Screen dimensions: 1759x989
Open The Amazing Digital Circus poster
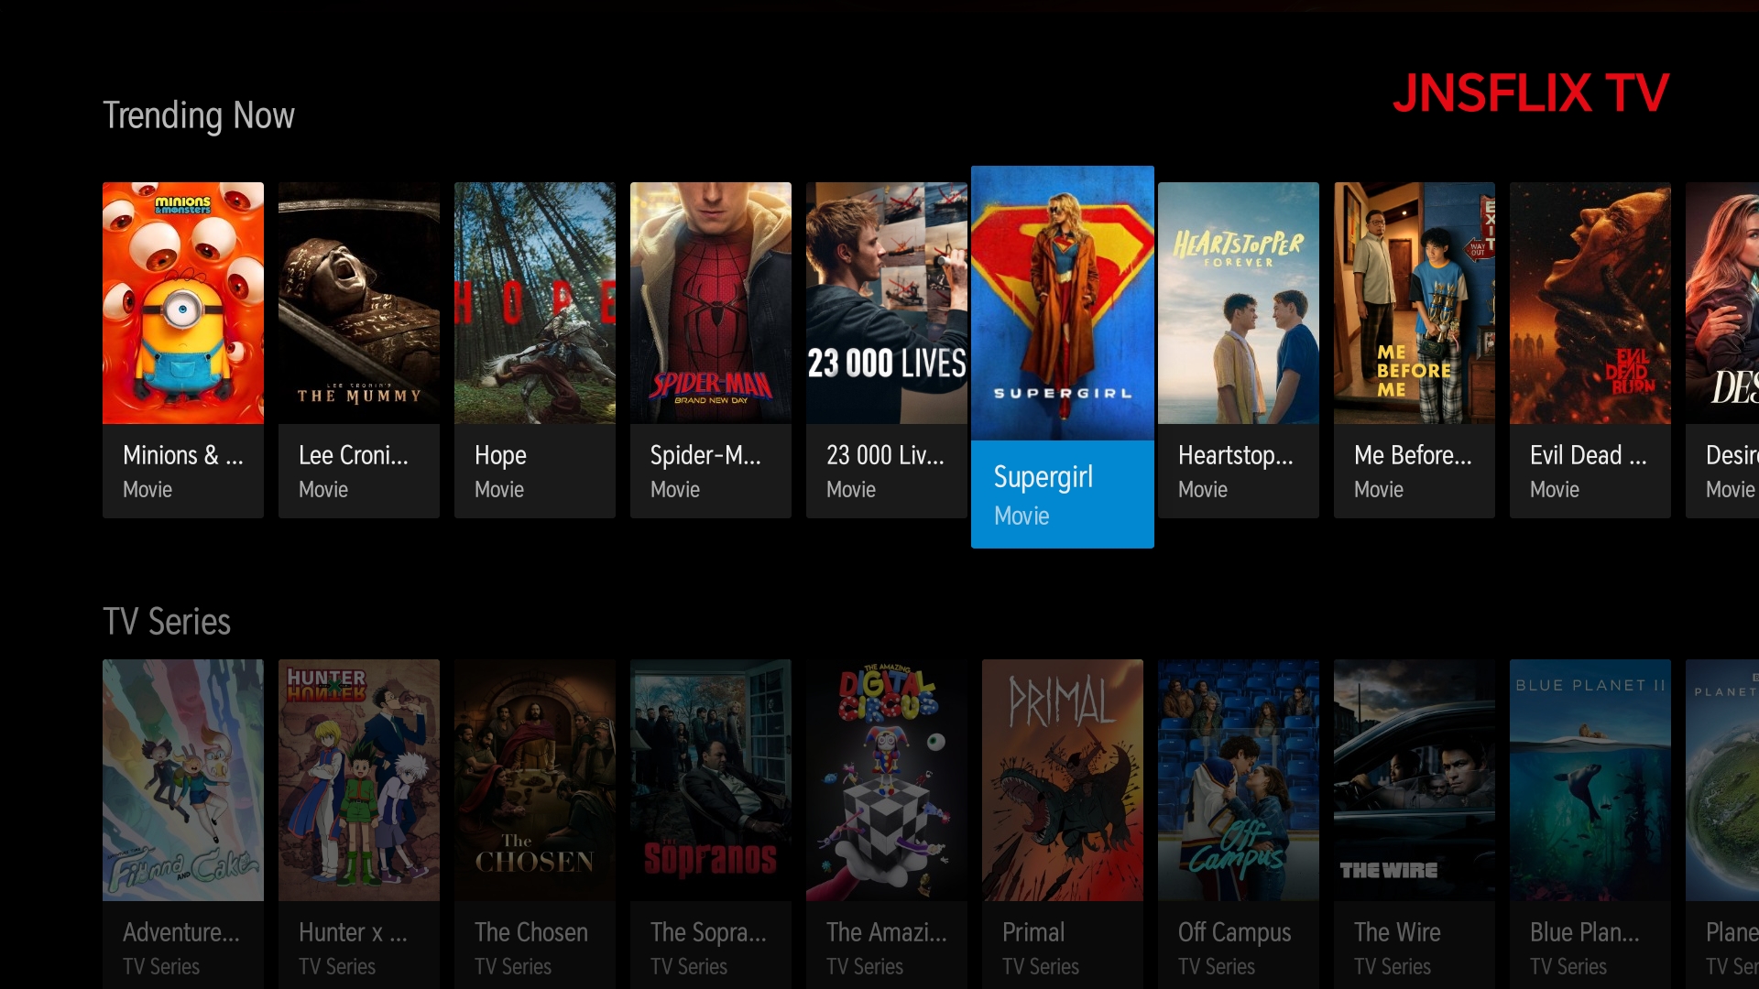coord(887,780)
